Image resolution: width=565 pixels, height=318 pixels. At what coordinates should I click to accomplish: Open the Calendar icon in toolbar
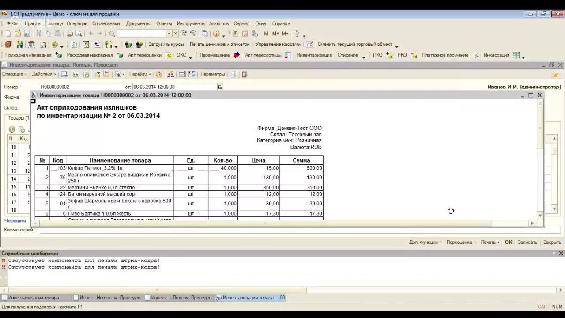pyautogui.click(x=245, y=34)
